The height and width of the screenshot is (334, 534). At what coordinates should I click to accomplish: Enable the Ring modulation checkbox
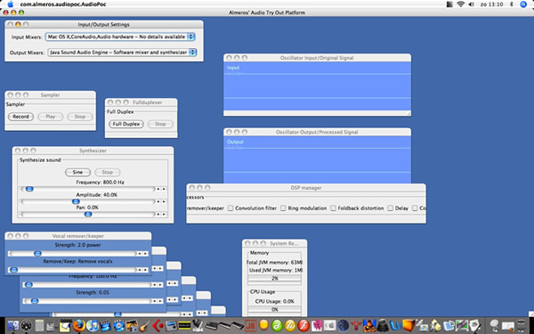[283, 208]
